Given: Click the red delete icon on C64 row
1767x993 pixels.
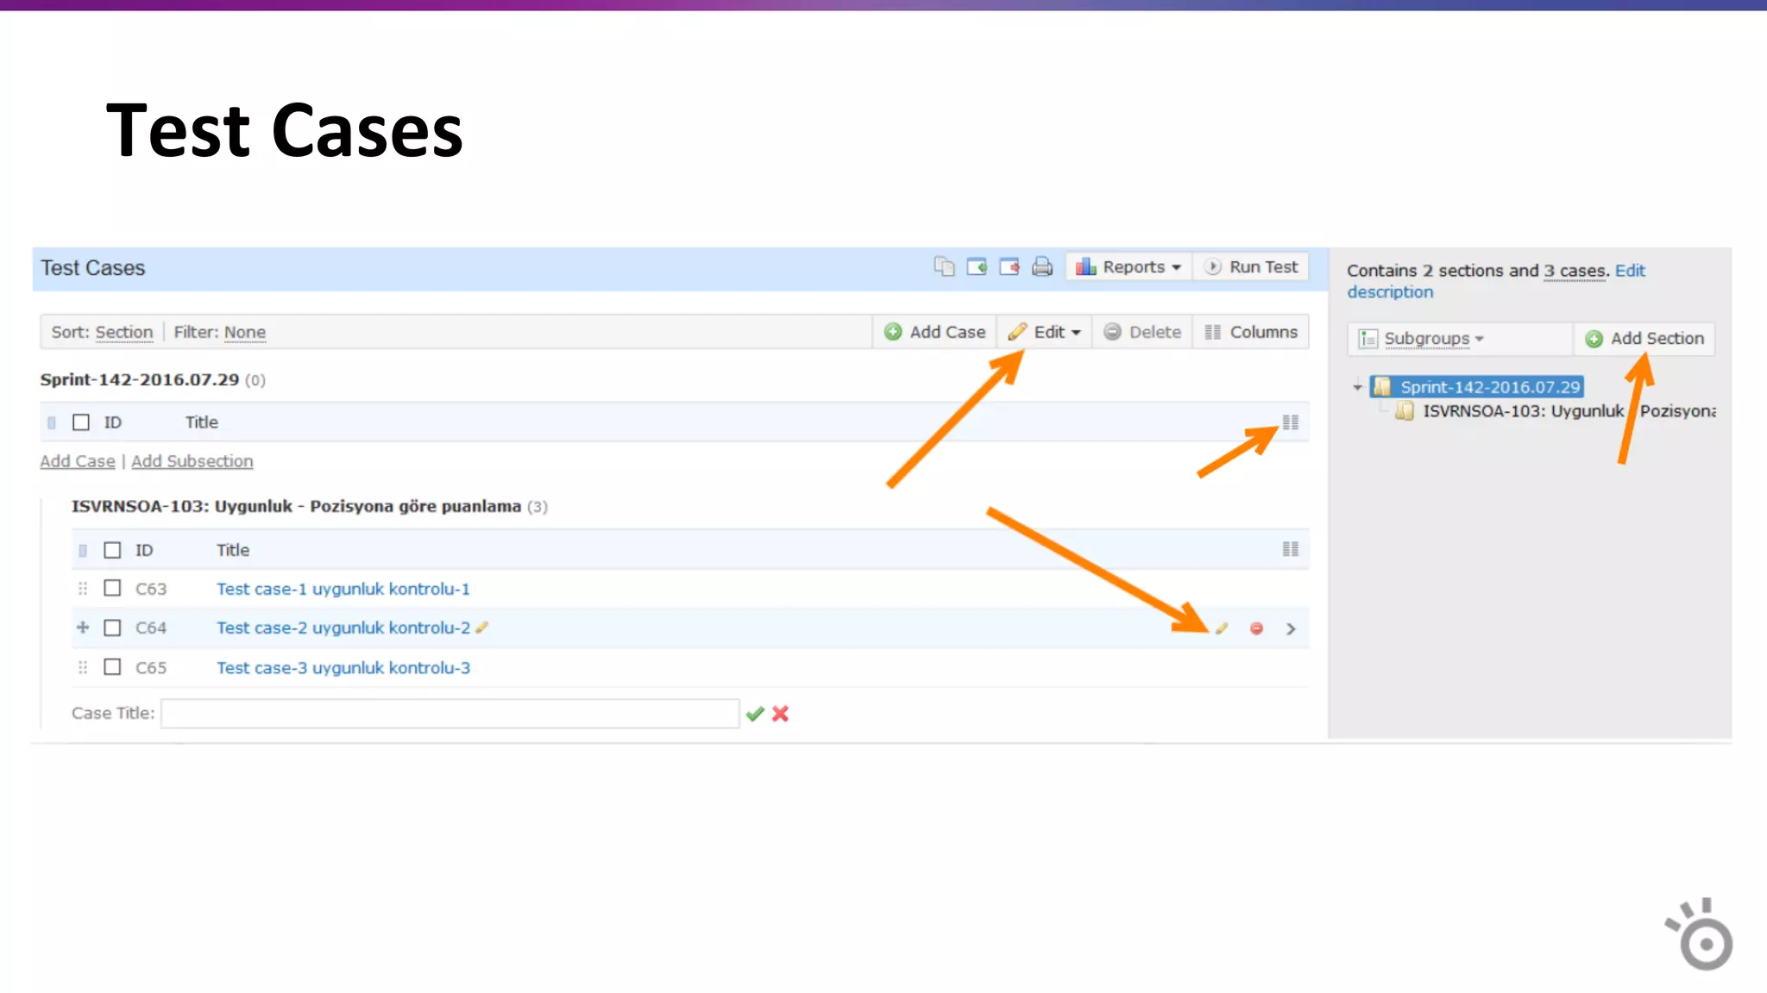Looking at the screenshot, I should [1256, 628].
